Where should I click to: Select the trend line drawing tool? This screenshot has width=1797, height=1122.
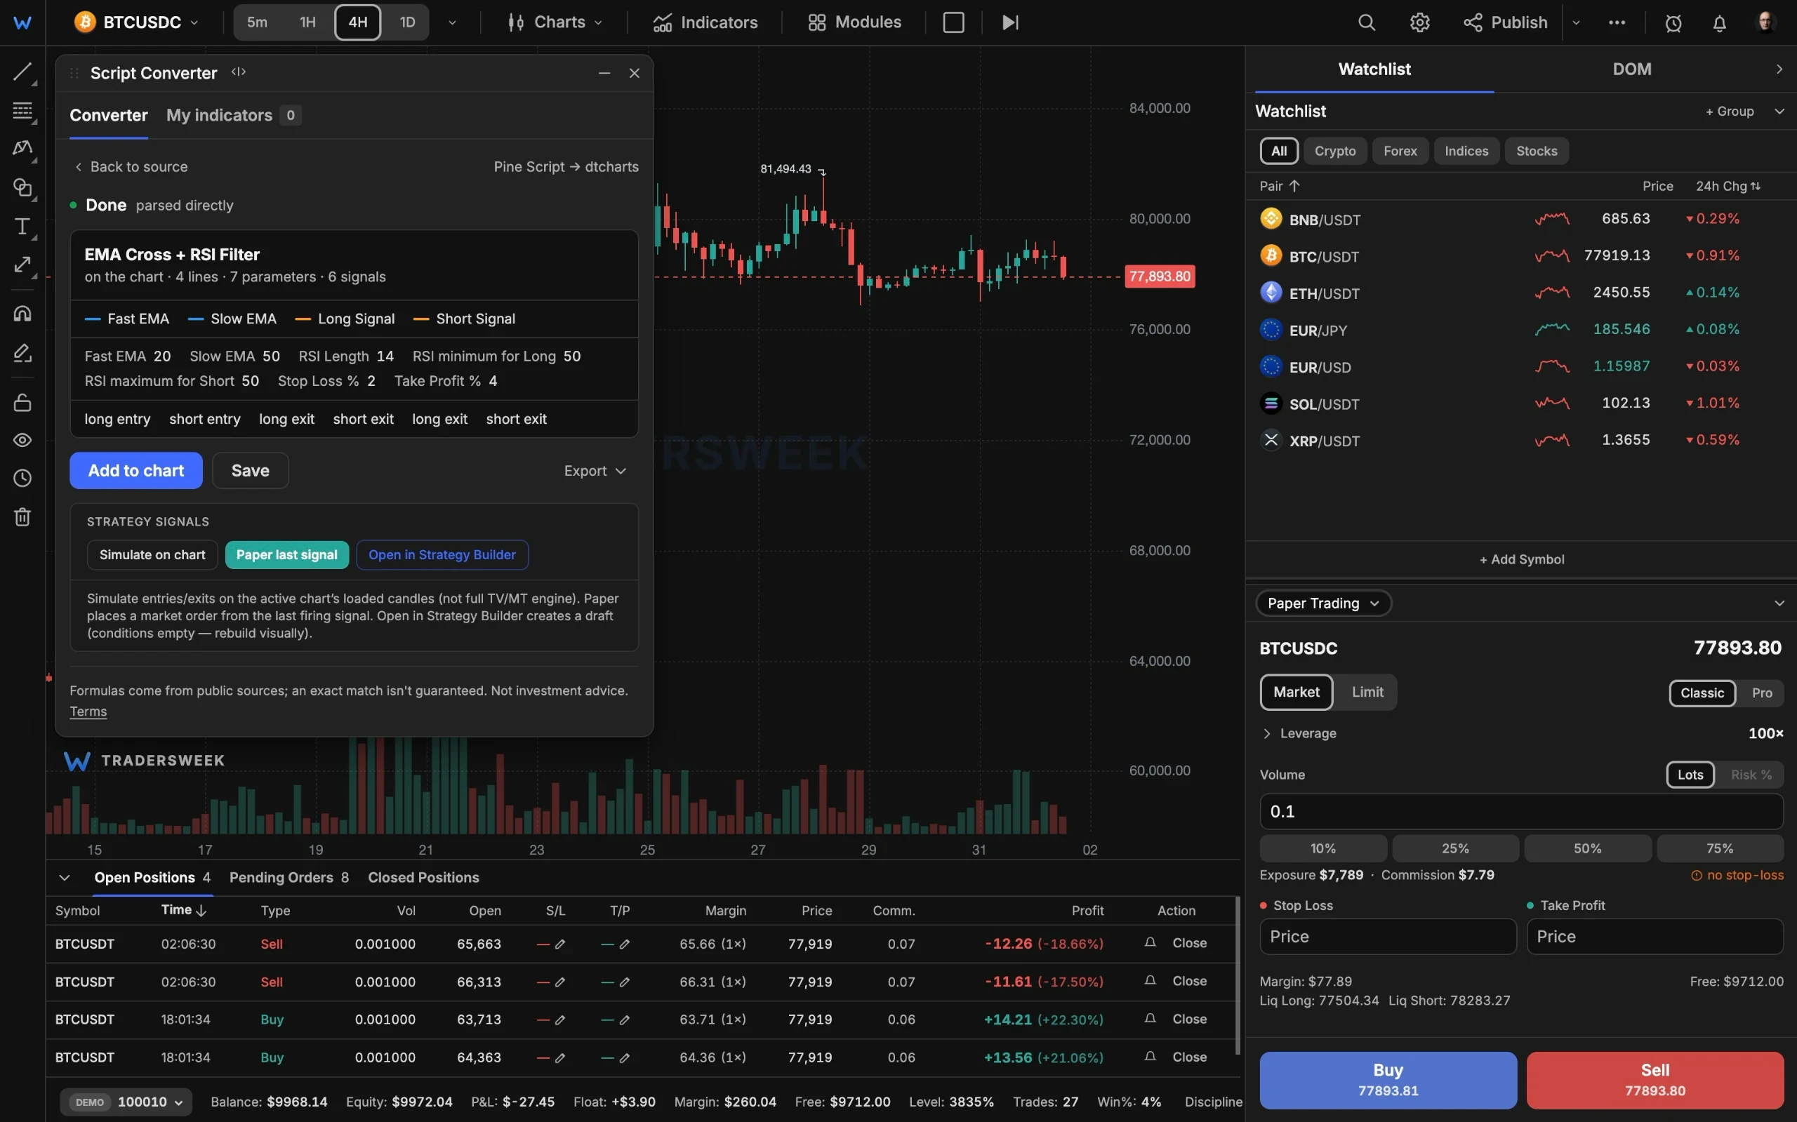pyautogui.click(x=22, y=72)
